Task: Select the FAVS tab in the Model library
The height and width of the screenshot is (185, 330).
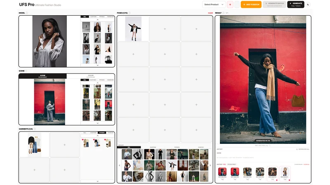Action: point(102,16)
